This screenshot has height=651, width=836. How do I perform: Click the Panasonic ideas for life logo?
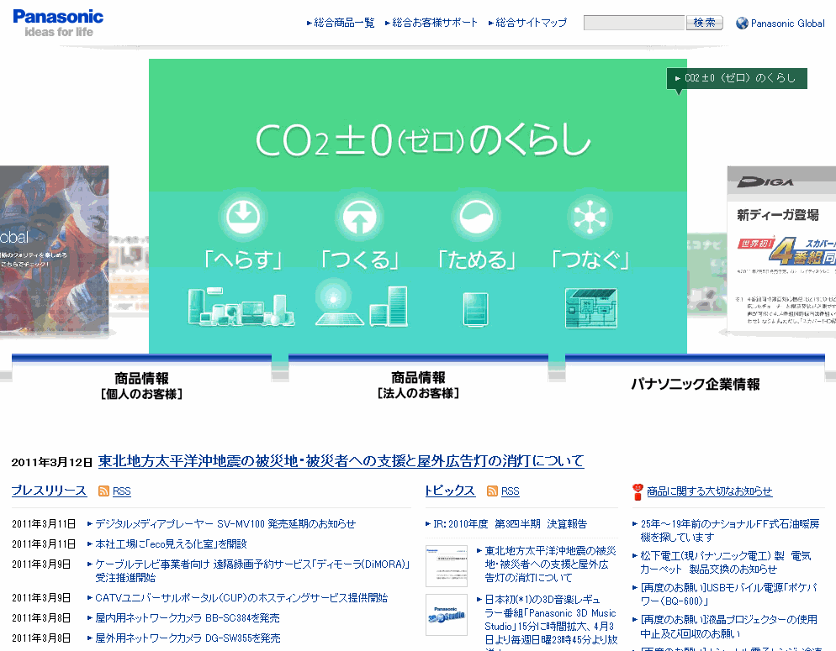tap(57, 24)
